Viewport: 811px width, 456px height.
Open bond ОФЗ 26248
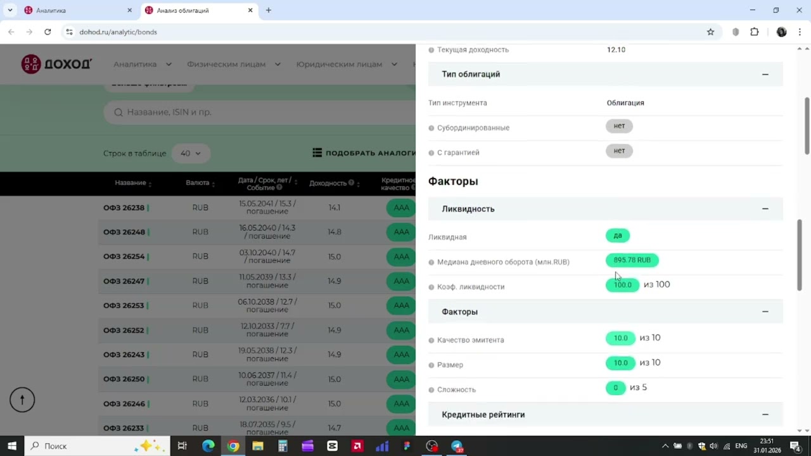click(124, 232)
